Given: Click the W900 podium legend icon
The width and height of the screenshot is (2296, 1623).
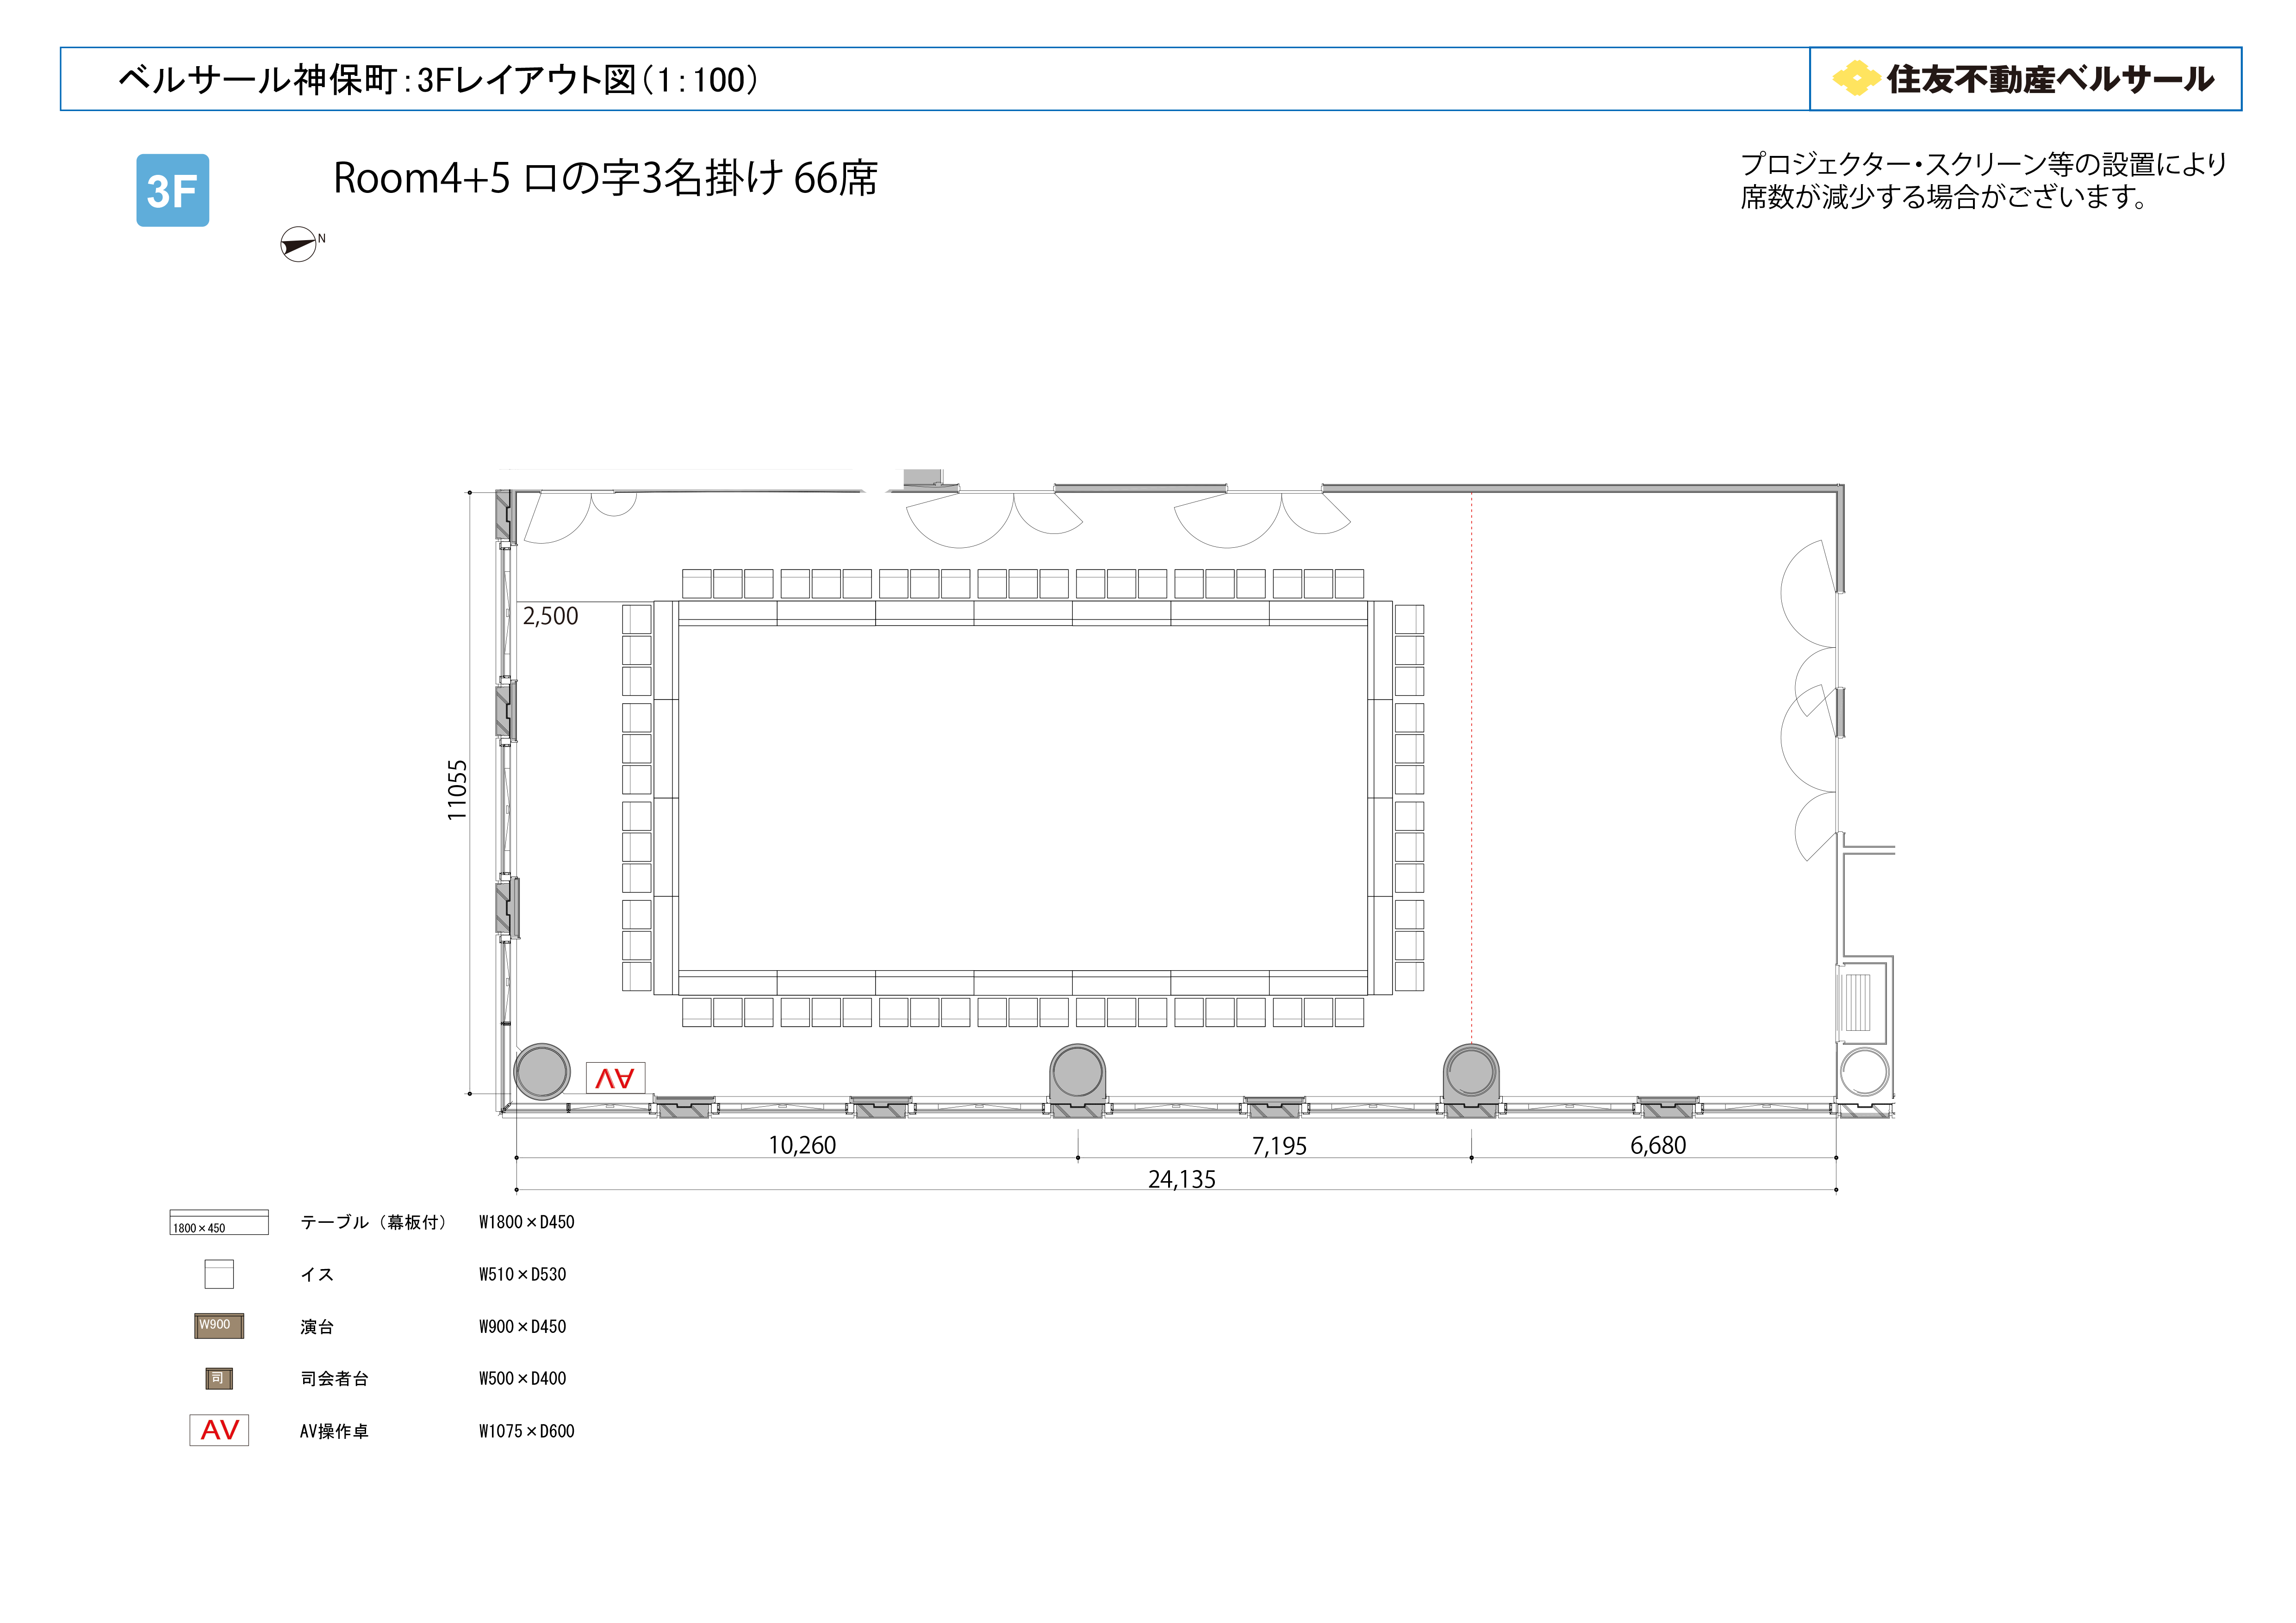Looking at the screenshot, I should coord(219,1326).
